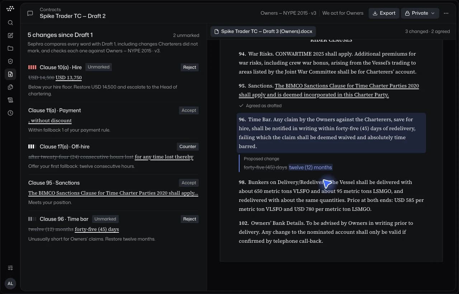This screenshot has width=459, height=294.
Task: Click the Contracts breadcrumb label
Action: (50, 9)
